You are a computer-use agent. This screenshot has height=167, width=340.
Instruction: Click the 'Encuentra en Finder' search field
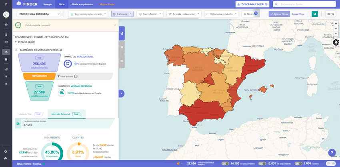(x=304, y=4)
